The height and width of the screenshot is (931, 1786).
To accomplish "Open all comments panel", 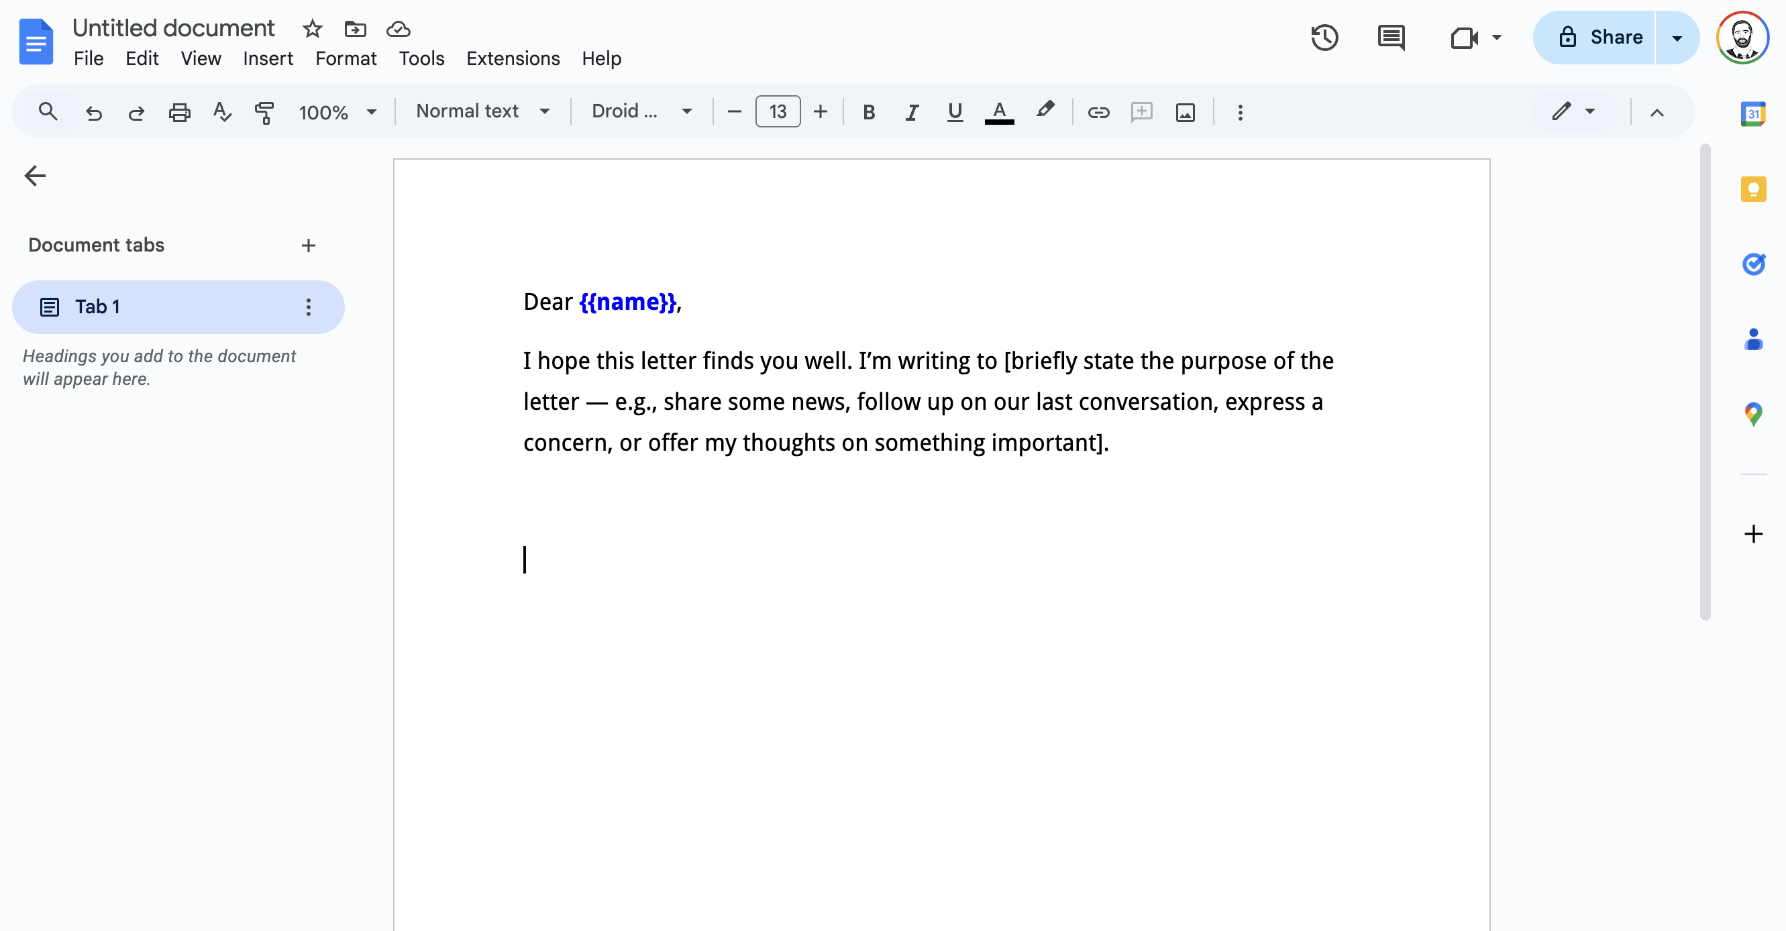I will [x=1391, y=38].
